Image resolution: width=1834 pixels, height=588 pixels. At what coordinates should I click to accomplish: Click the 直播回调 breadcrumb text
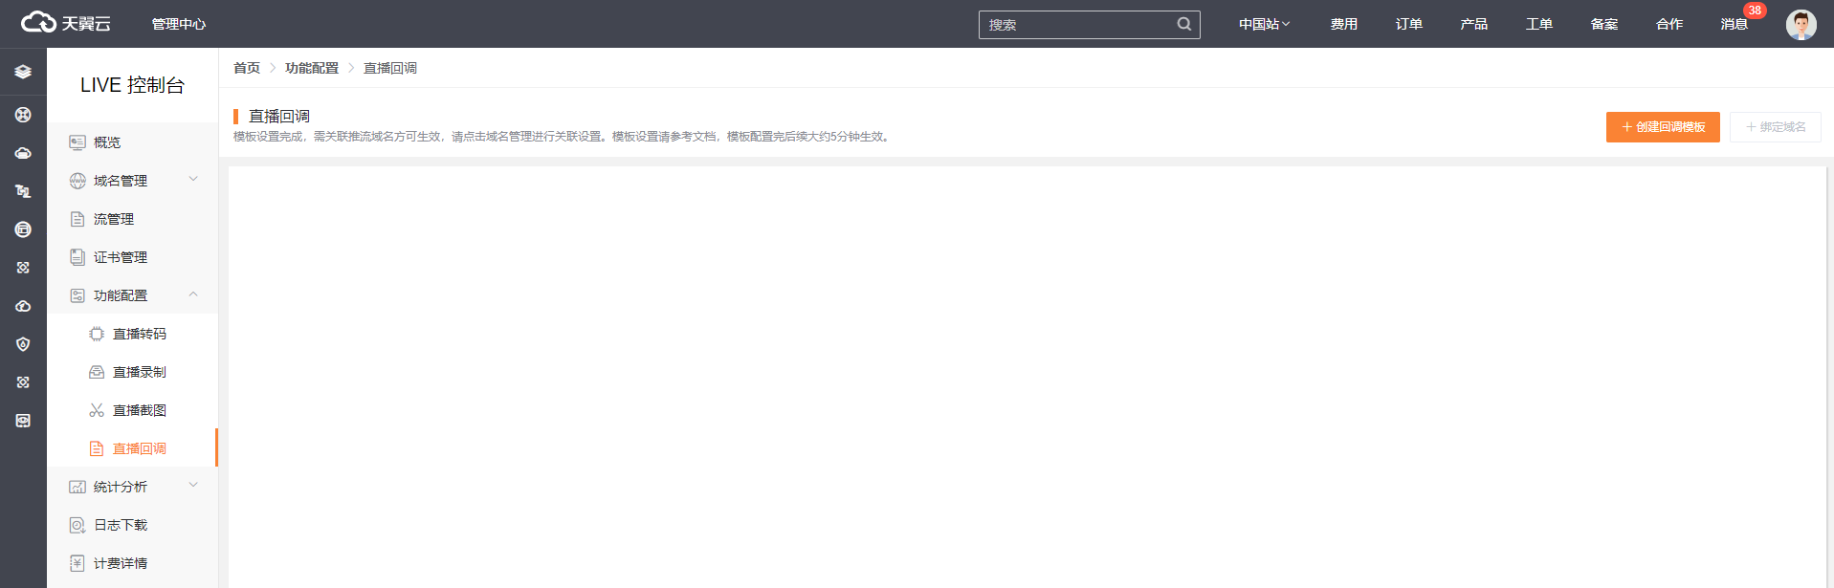[x=390, y=68]
